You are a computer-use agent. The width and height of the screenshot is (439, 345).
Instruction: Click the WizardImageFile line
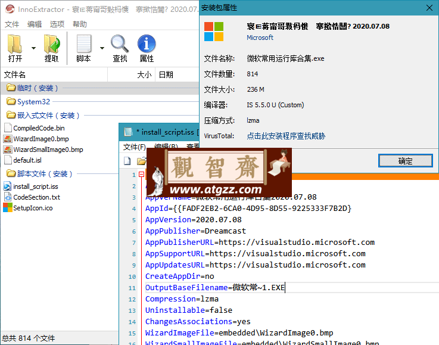coord(239,333)
